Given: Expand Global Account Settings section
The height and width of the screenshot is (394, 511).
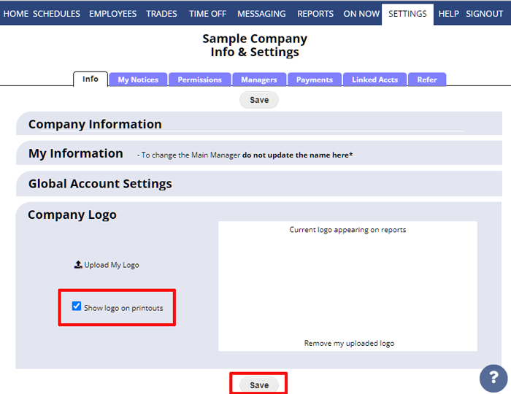Looking at the screenshot, I should point(100,184).
